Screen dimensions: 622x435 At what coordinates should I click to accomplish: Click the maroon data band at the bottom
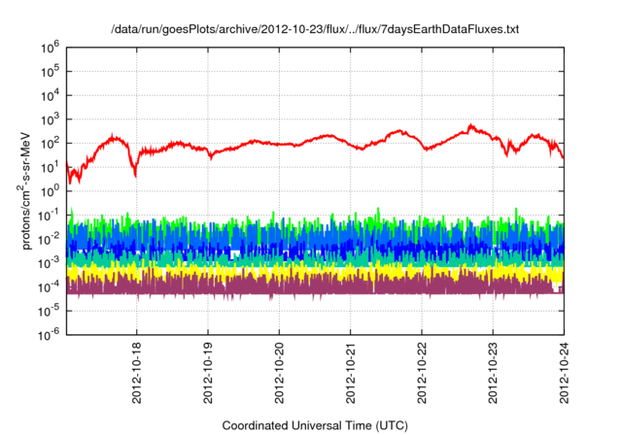pos(315,288)
